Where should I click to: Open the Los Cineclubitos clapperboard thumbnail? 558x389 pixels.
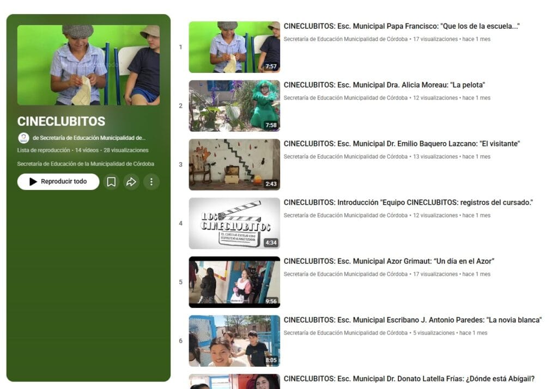tap(234, 224)
